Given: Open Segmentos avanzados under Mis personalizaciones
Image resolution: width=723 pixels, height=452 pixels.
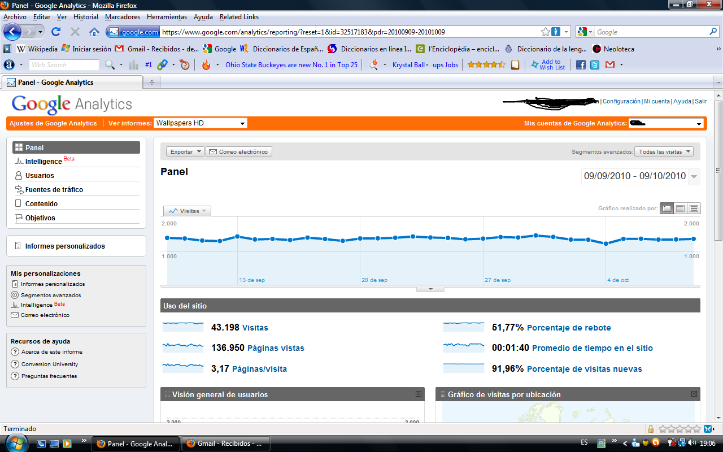Looking at the screenshot, I should coord(51,295).
